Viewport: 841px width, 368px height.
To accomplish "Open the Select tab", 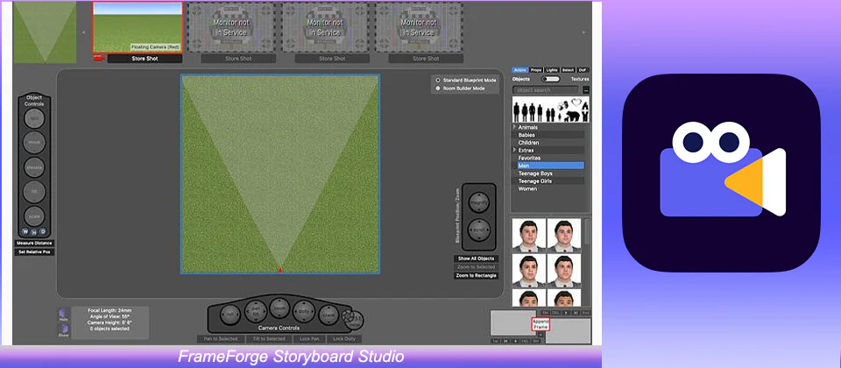I will tap(569, 70).
